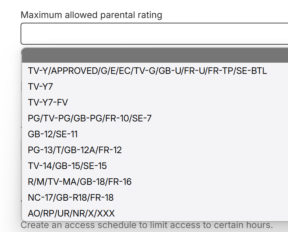Choose PG/TV-PG/GB-PG/FR-10/SE-7 rating
This screenshot has width=288, height=232.
[x=90, y=119]
